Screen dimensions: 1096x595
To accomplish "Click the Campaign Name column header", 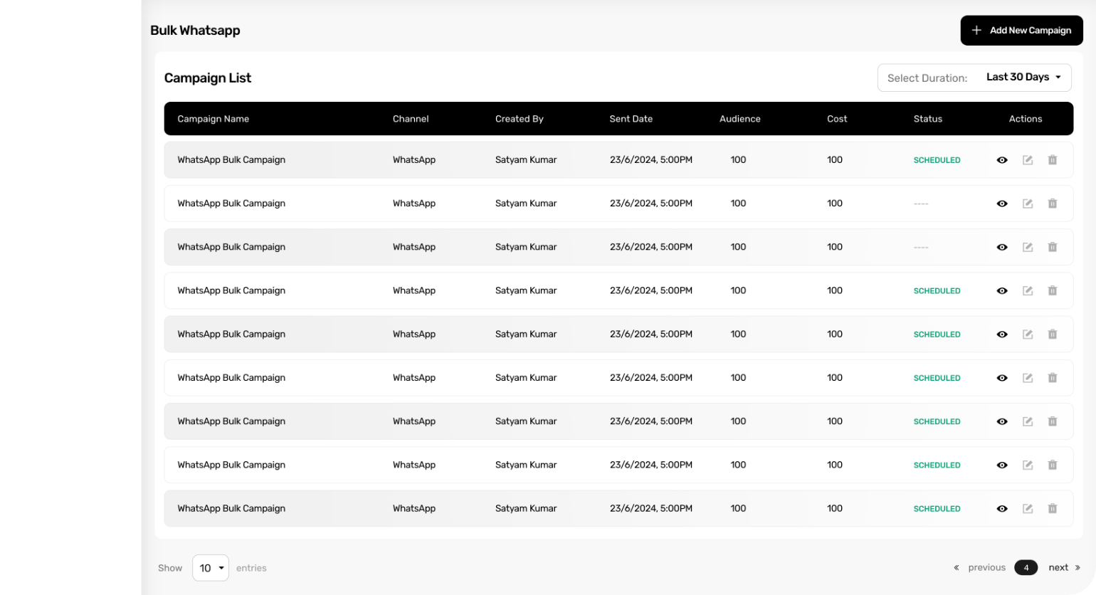I will (214, 119).
